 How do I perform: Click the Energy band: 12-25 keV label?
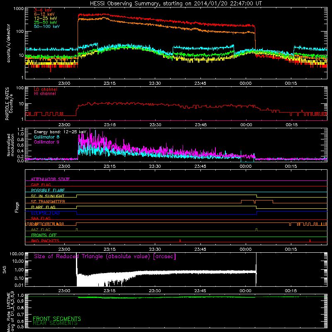[60, 132]
